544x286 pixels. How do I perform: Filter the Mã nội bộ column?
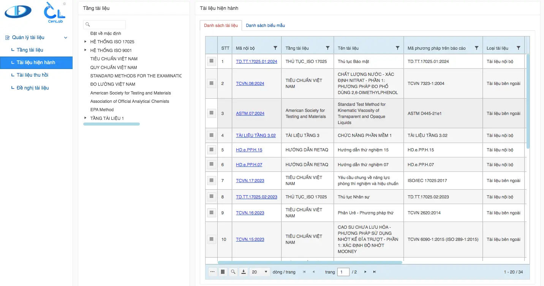coord(275,48)
